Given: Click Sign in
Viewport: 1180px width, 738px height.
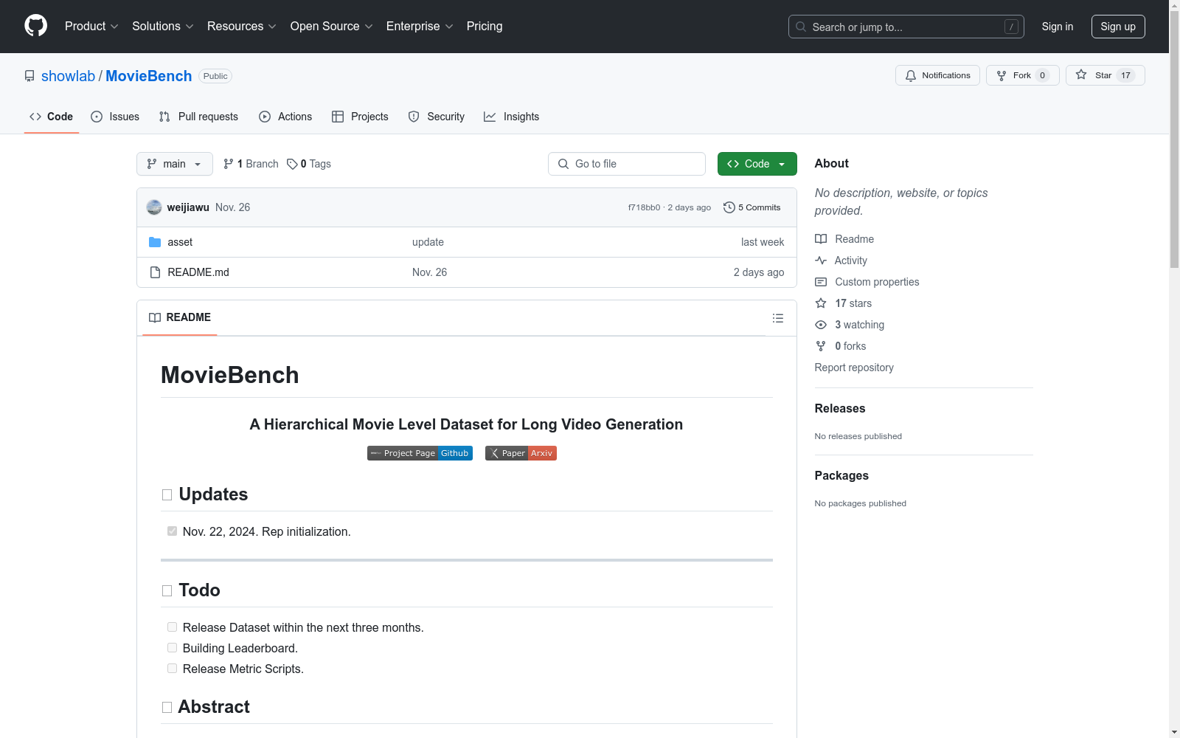Looking at the screenshot, I should [x=1058, y=27].
